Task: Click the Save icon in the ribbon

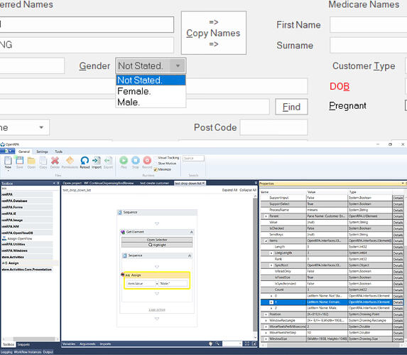Action: 19,161
